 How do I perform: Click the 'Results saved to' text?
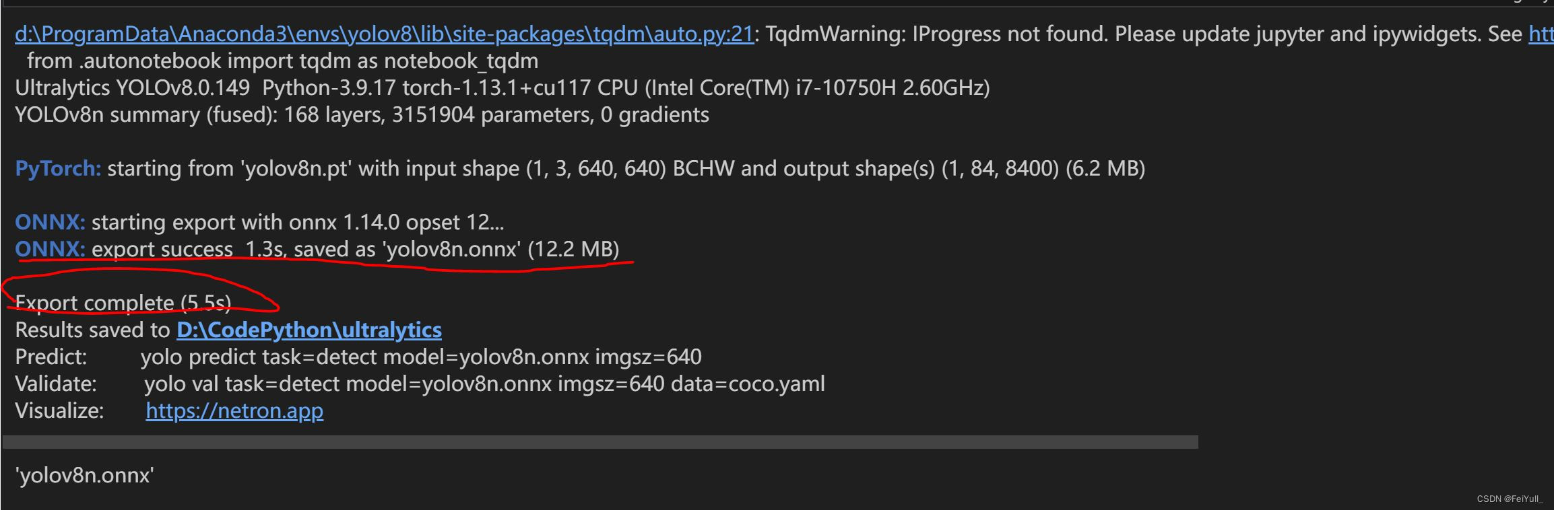(93, 330)
